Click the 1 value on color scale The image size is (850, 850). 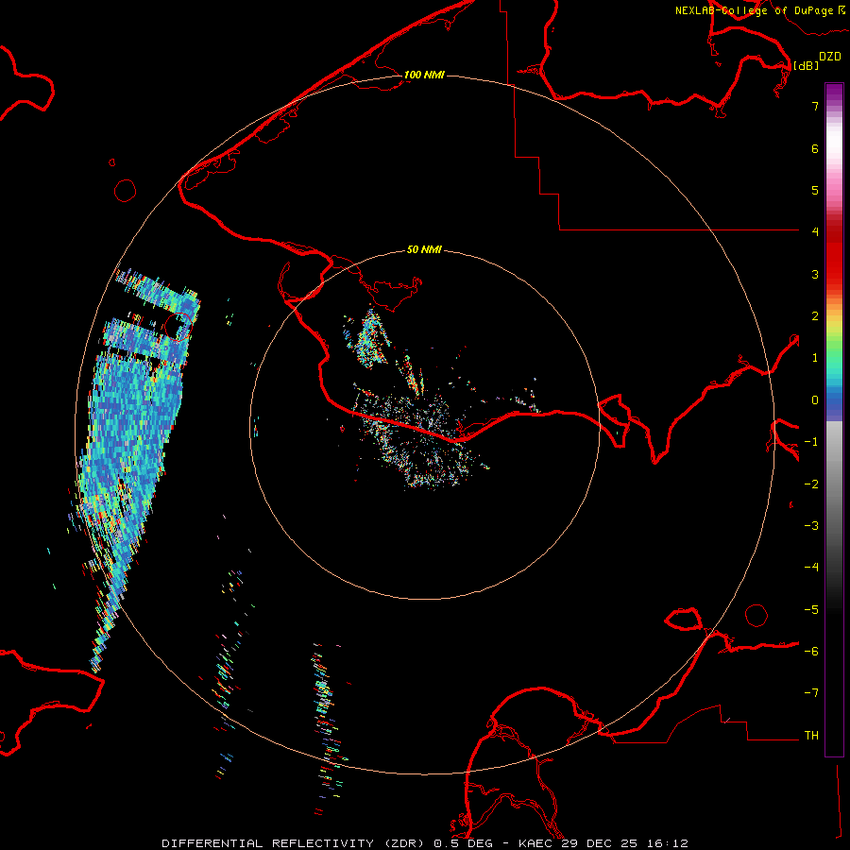815,358
